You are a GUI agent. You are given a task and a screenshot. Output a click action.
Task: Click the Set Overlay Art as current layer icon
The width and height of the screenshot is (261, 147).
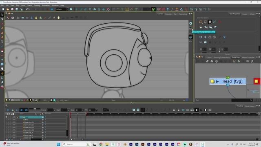click(x=190, y=28)
